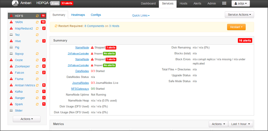Click the HDFS red warning triangle icon

[11, 16]
